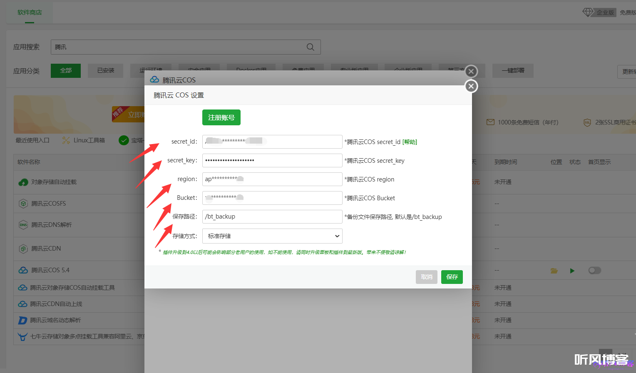The width and height of the screenshot is (636, 373).
Task: Select the 一键部署 category filter
Action: point(513,71)
